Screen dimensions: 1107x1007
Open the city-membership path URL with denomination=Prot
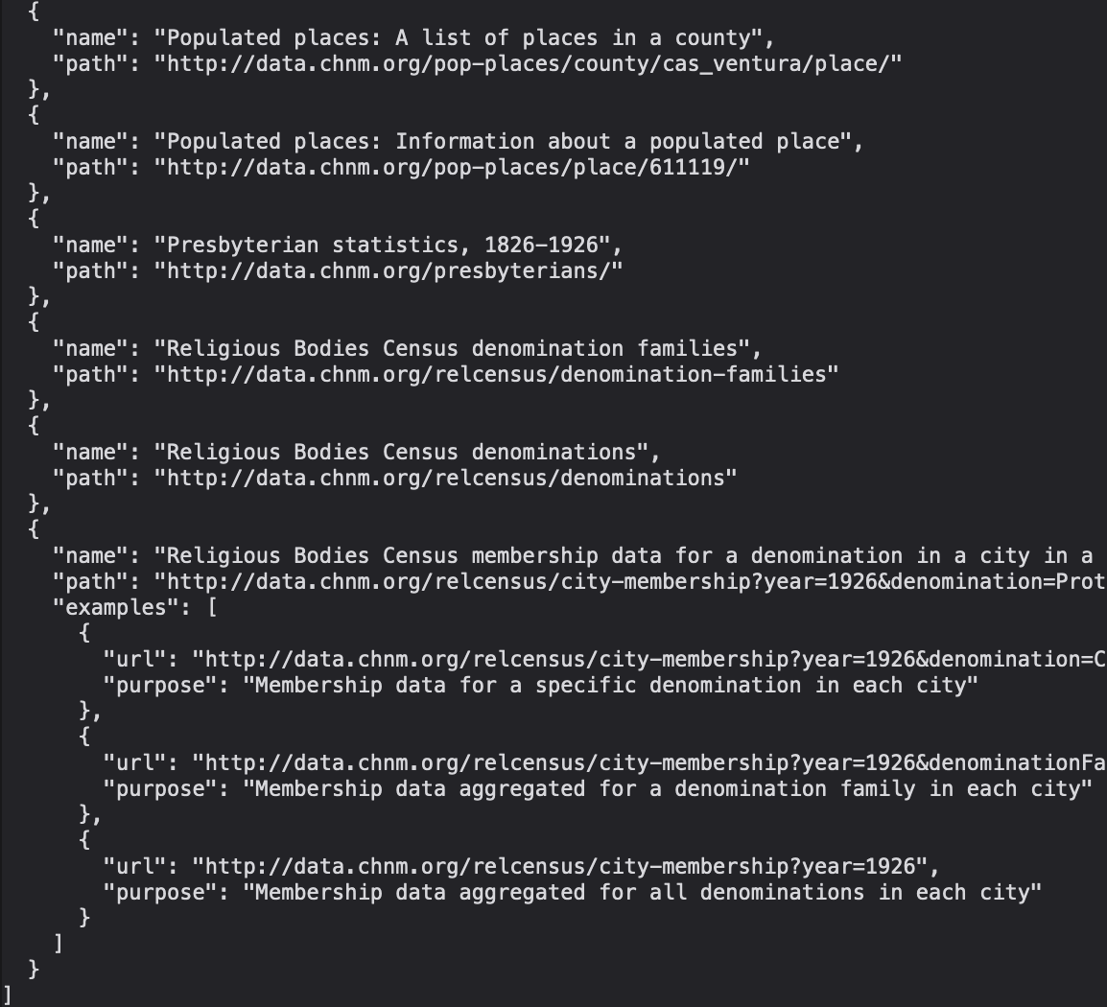click(x=630, y=581)
